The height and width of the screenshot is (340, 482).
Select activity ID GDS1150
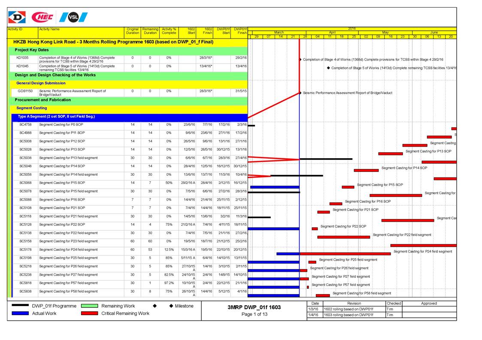tap(25, 91)
